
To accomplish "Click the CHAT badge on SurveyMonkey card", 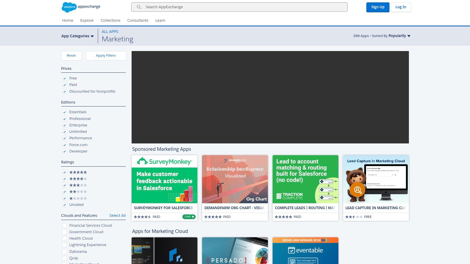I will tap(189, 217).
